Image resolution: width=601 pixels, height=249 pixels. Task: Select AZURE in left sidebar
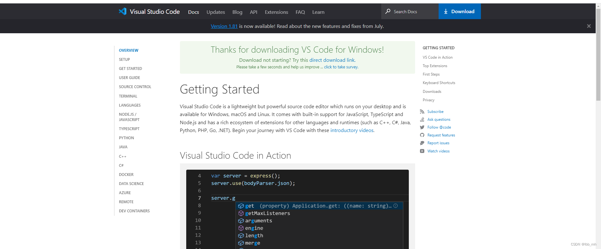[x=125, y=193]
